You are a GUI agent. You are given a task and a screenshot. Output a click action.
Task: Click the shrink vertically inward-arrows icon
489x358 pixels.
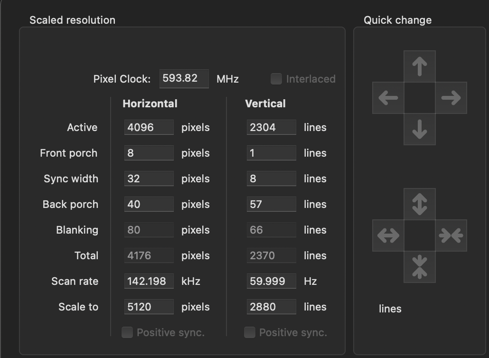(x=420, y=267)
